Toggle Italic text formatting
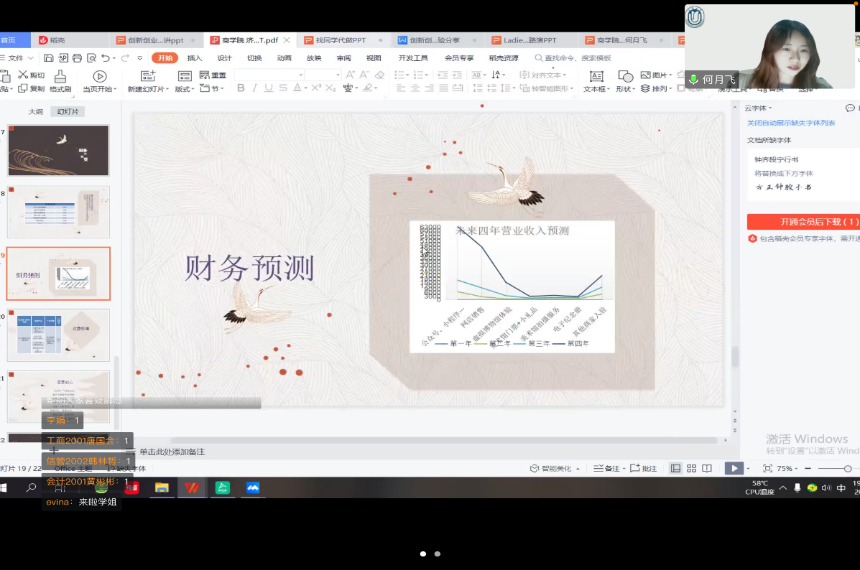Screen dimensions: 860x570 [254, 88]
